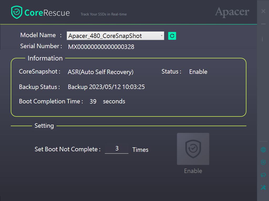Open the globe language icon in sidebar
The image size is (269, 201).
[x=263, y=150]
